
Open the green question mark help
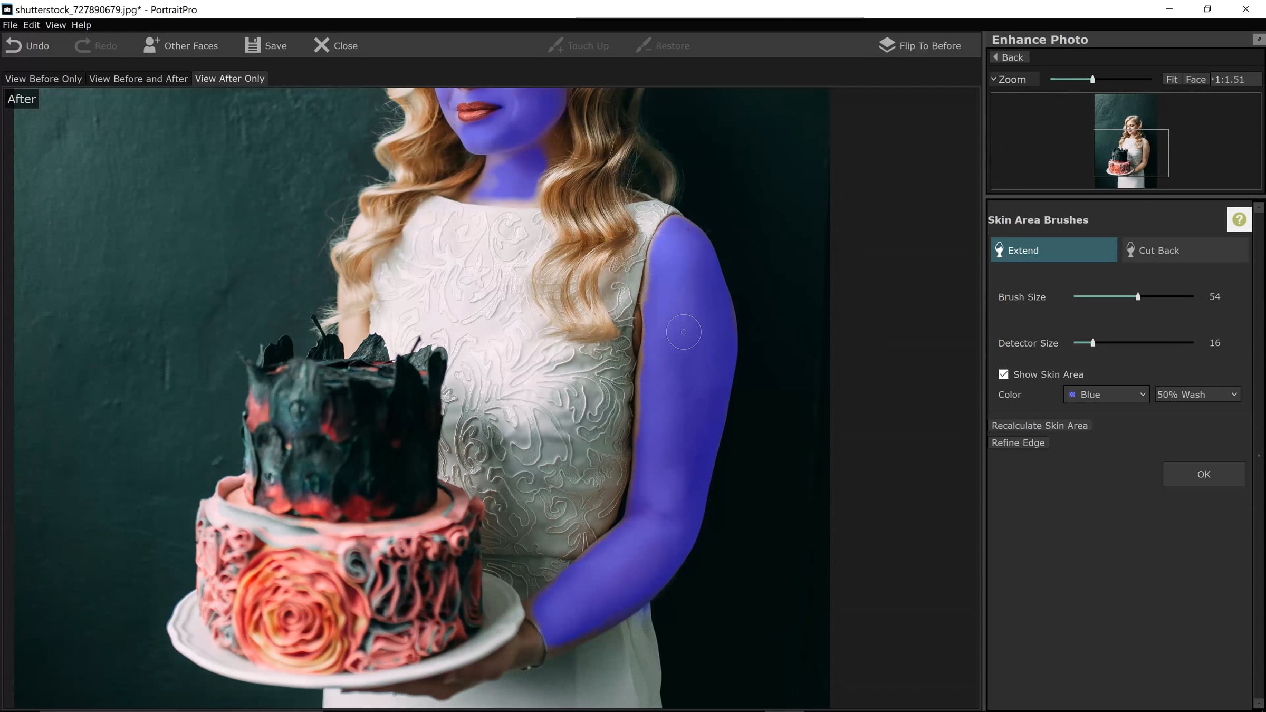pos(1239,219)
